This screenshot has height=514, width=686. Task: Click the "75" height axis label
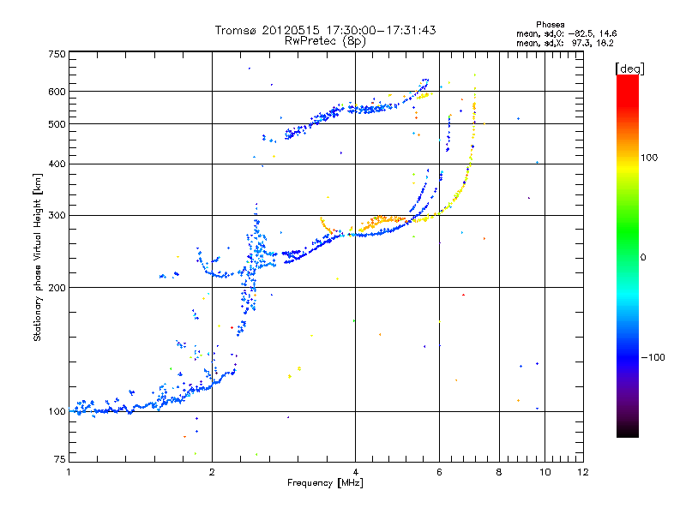pos(60,459)
